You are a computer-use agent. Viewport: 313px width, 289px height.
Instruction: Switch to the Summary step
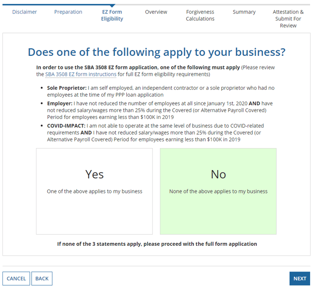244,12
